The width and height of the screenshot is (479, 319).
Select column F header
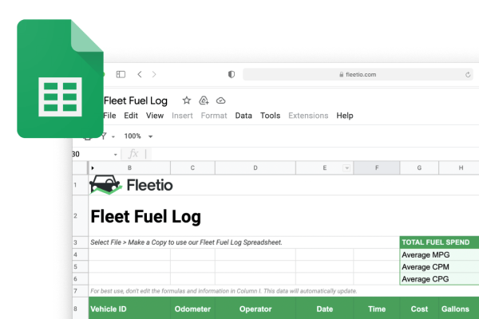click(x=377, y=168)
